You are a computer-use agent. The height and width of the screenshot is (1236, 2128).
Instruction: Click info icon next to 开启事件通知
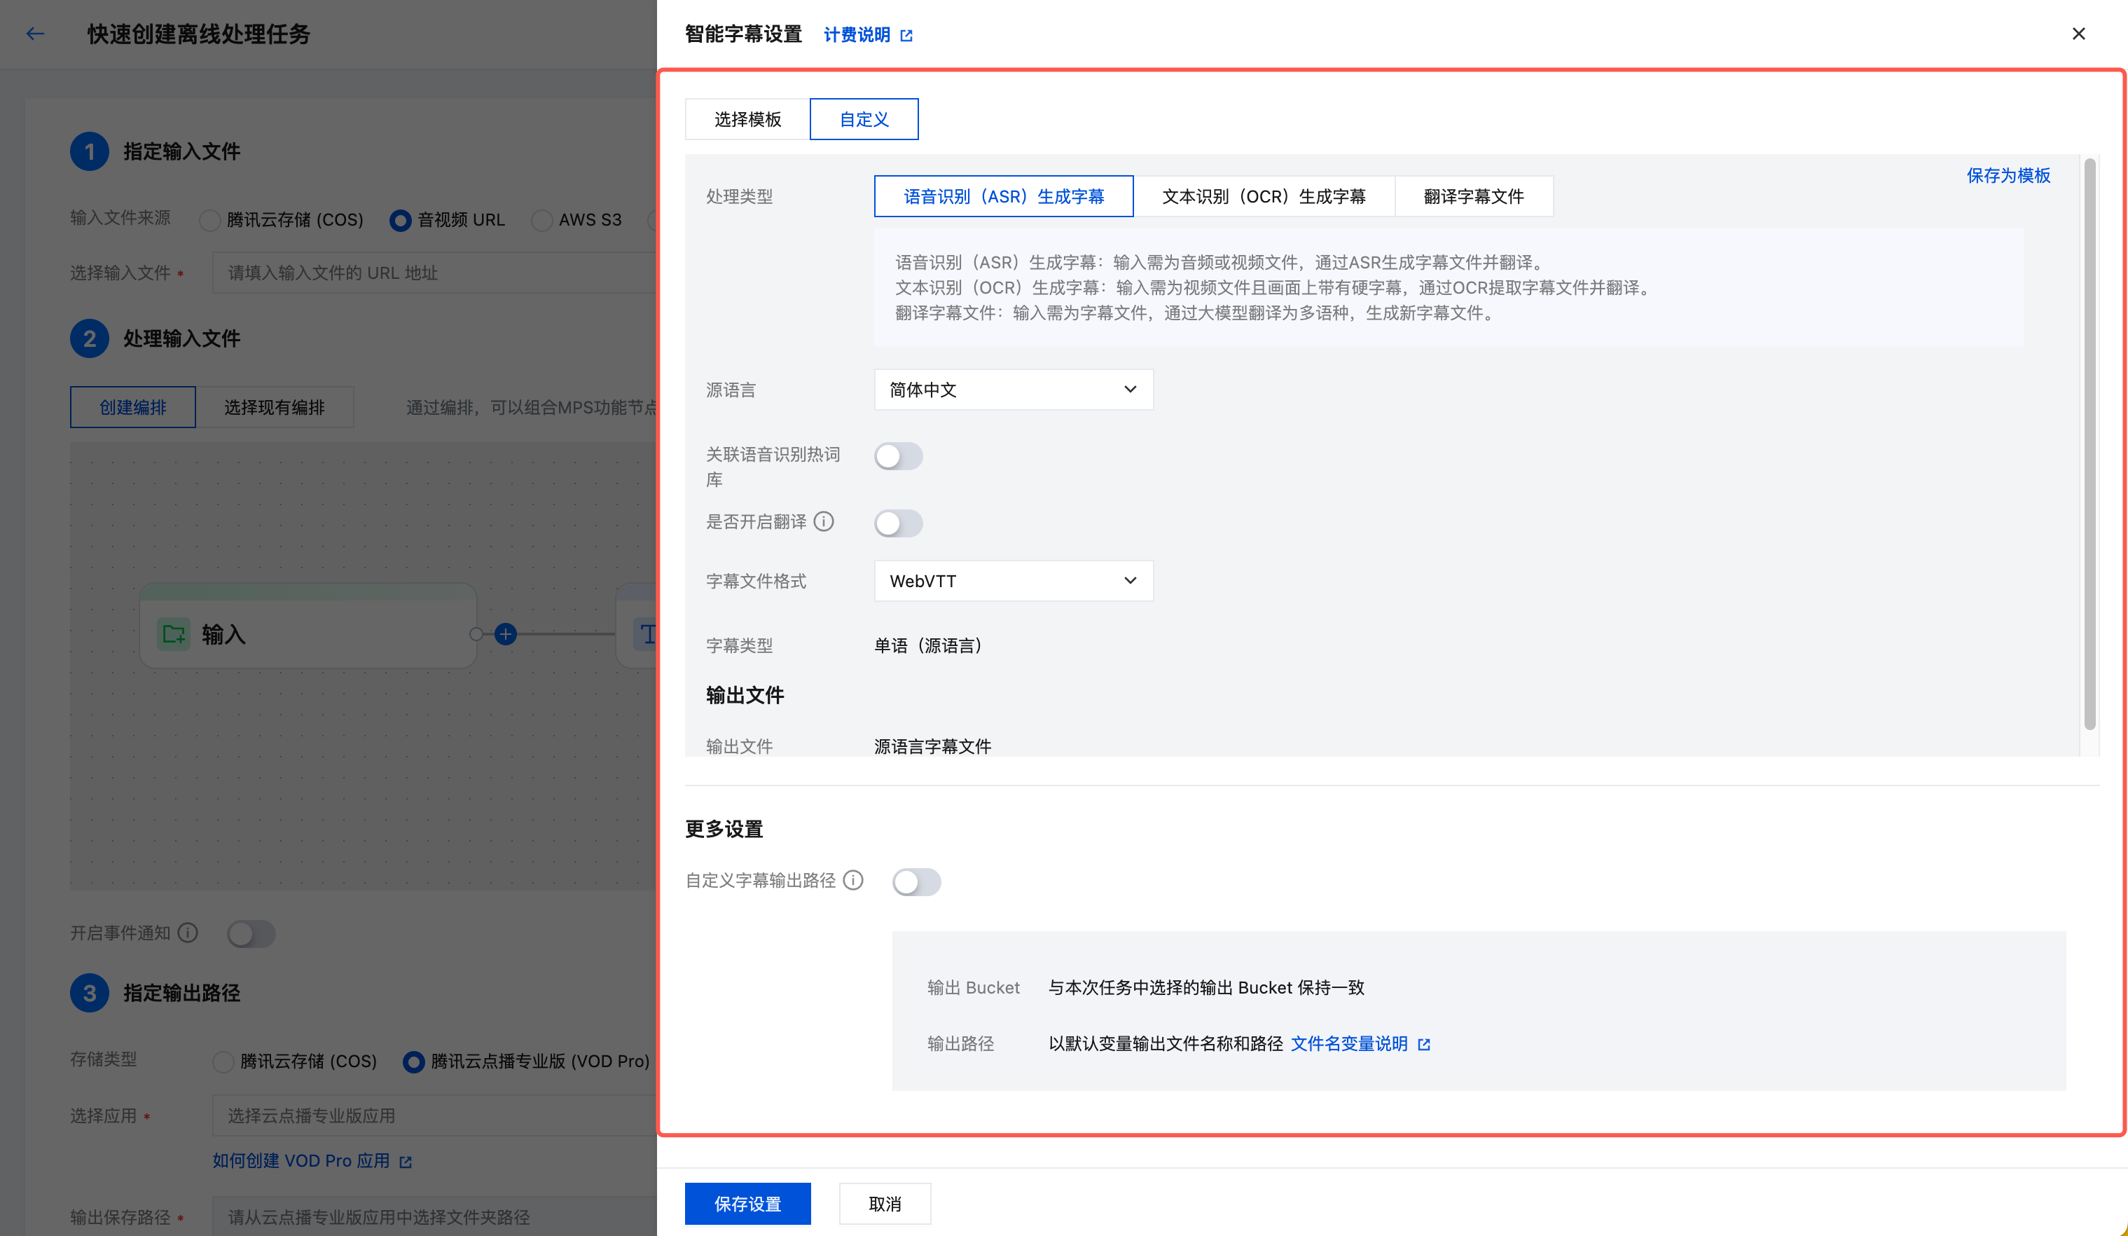pos(188,933)
